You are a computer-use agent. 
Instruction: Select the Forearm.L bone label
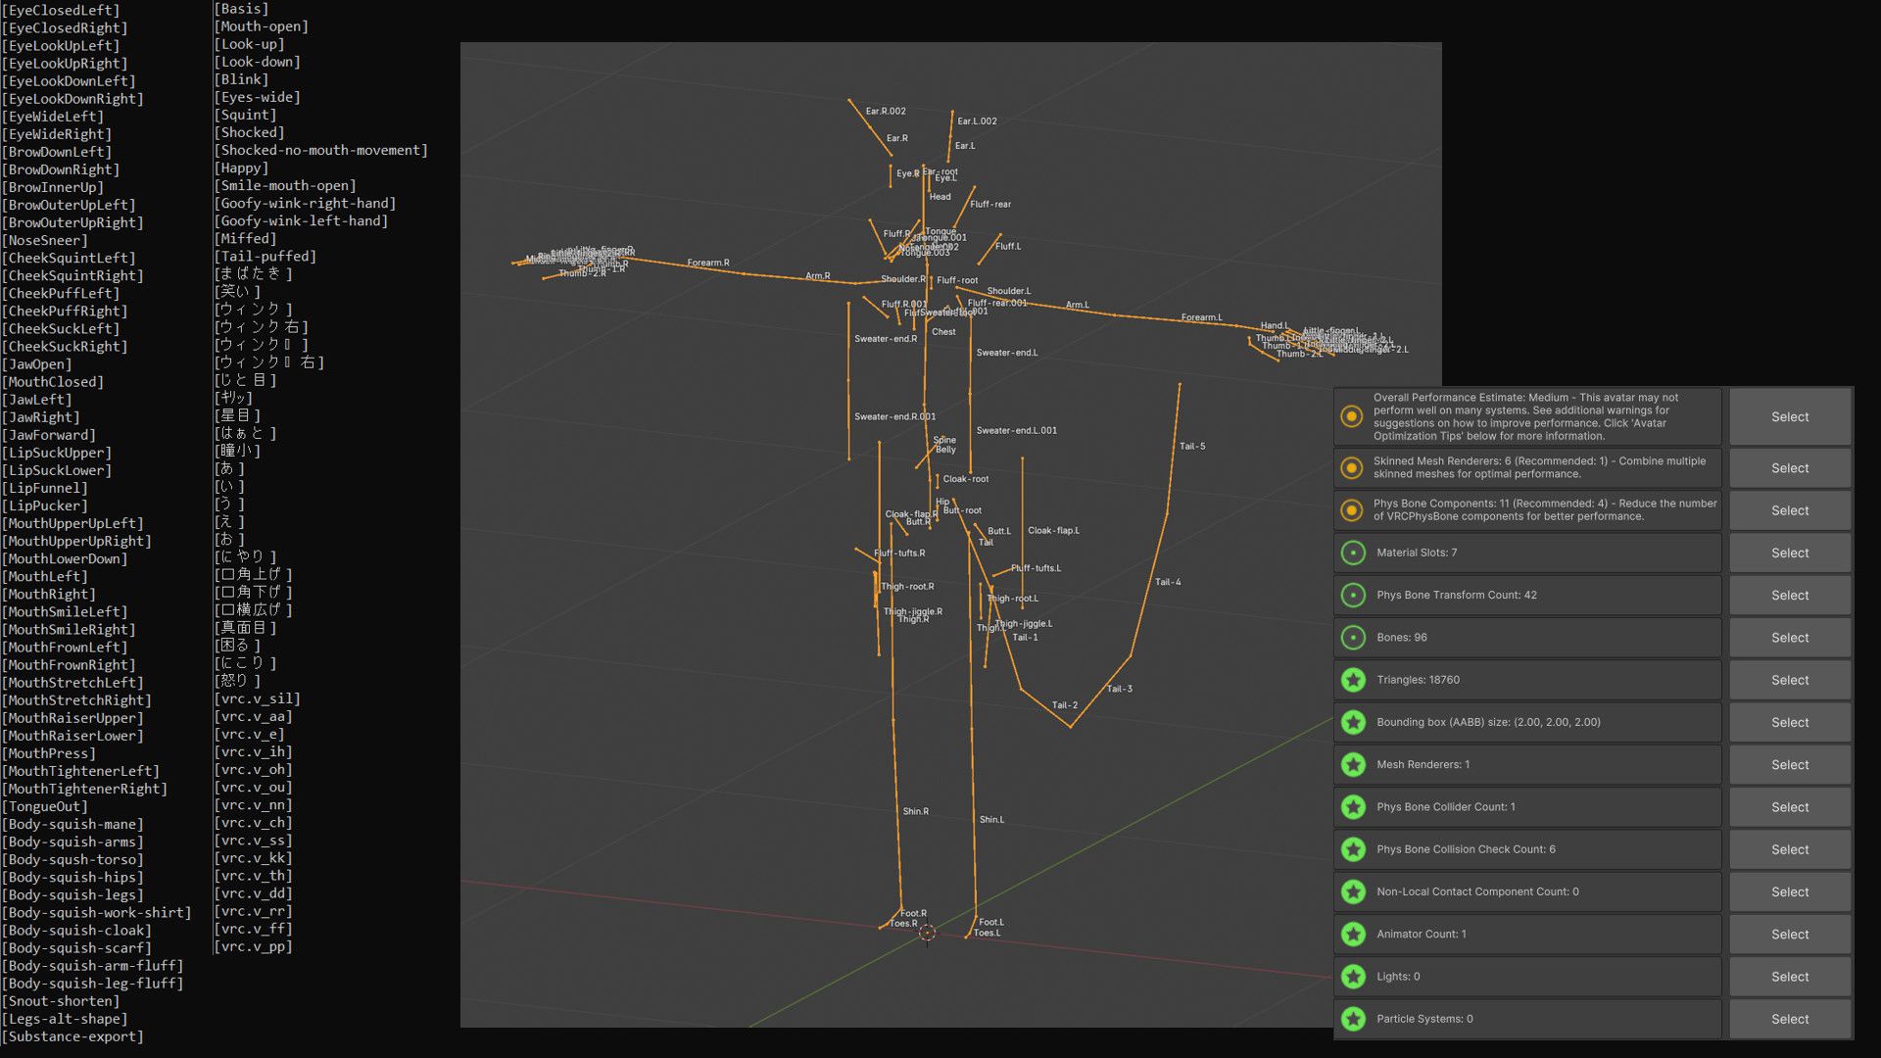pos(1202,318)
